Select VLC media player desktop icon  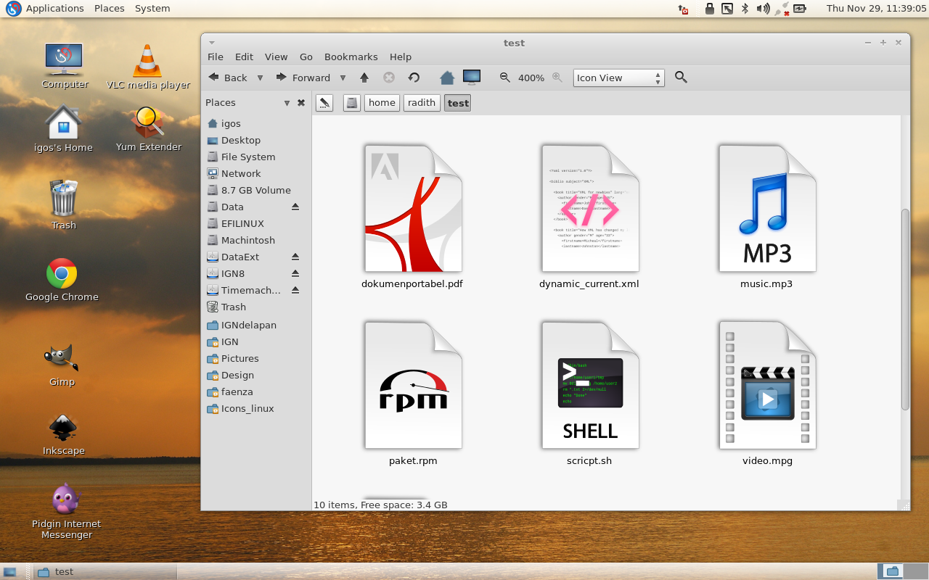pyautogui.click(x=148, y=67)
